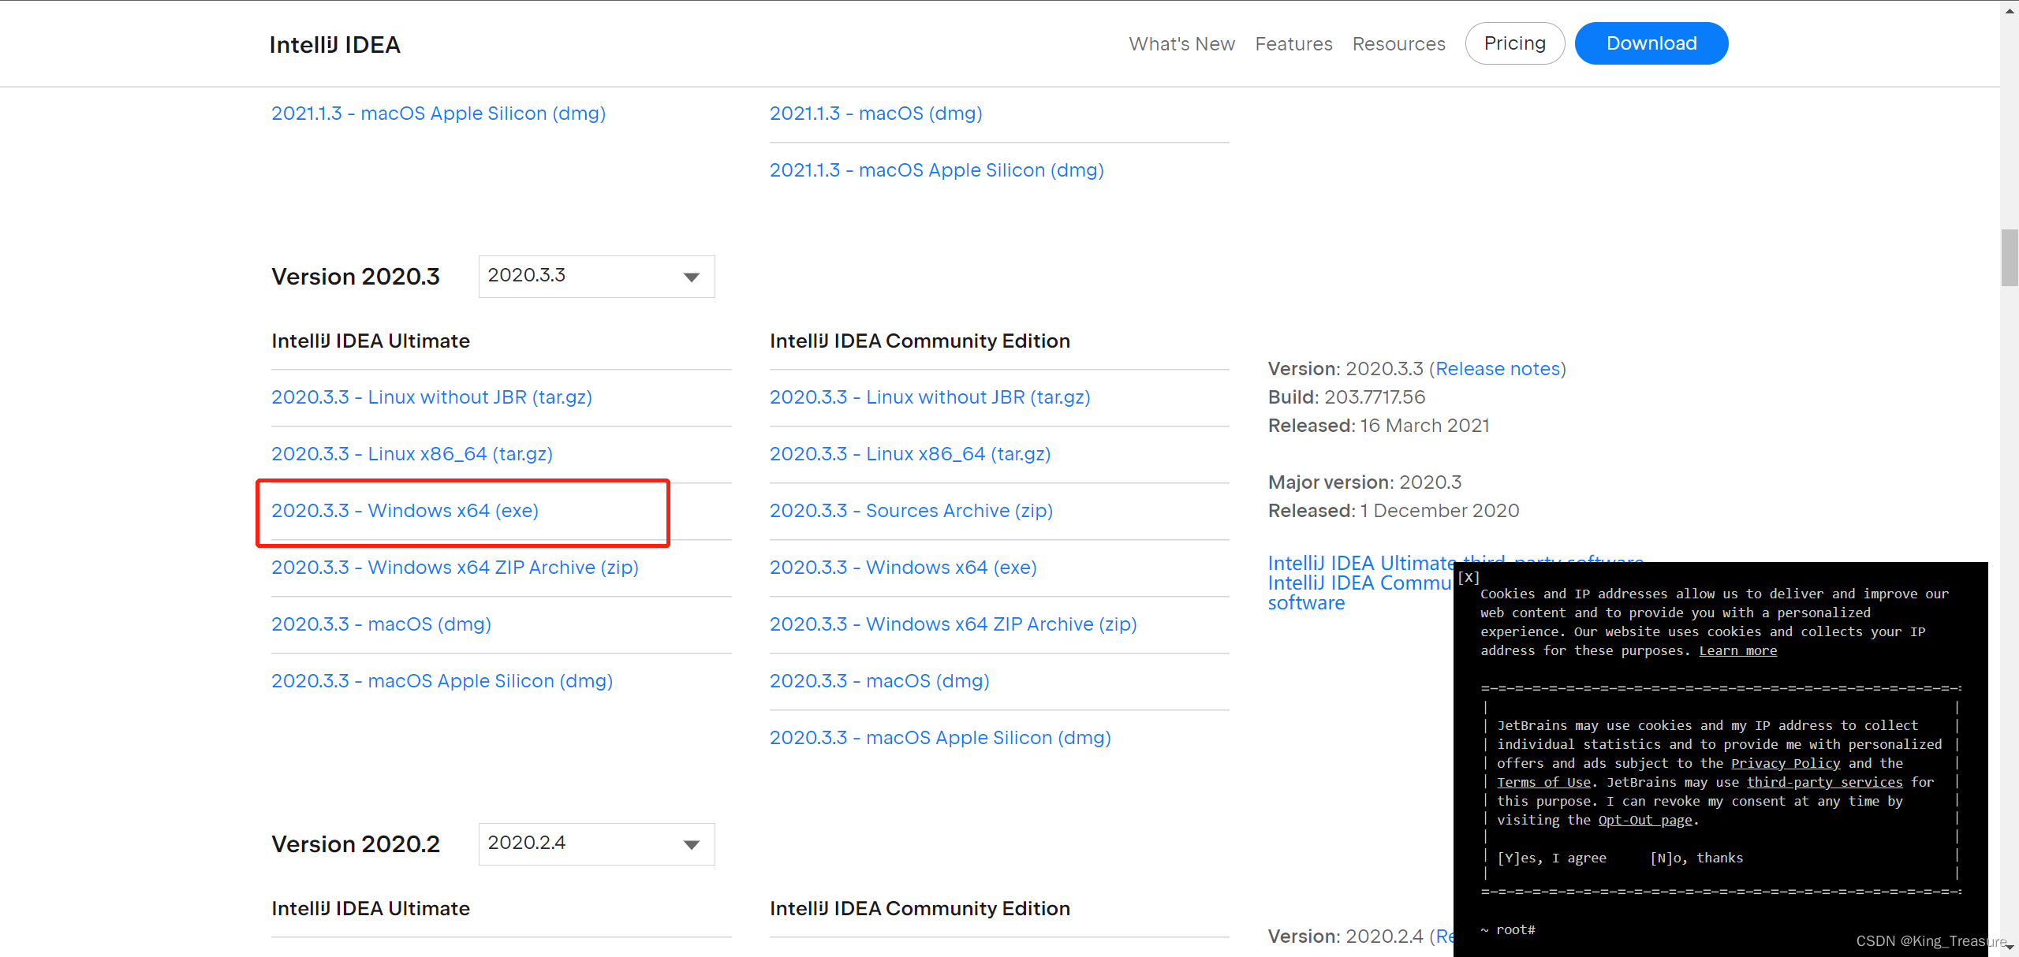Click [Y]es, I agree in cookie prompt
Screen dimensions: 2019x957
(x=1551, y=858)
